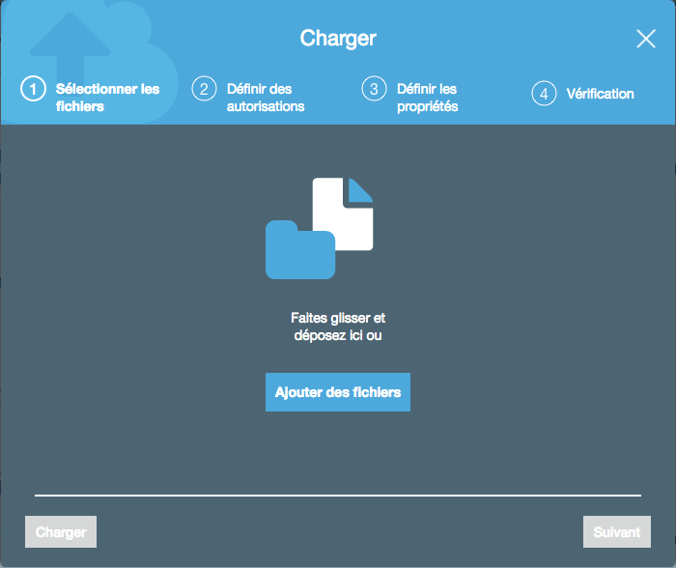
Task: Click the gray 'Charger' button at bottom
Action: coord(61,532)
